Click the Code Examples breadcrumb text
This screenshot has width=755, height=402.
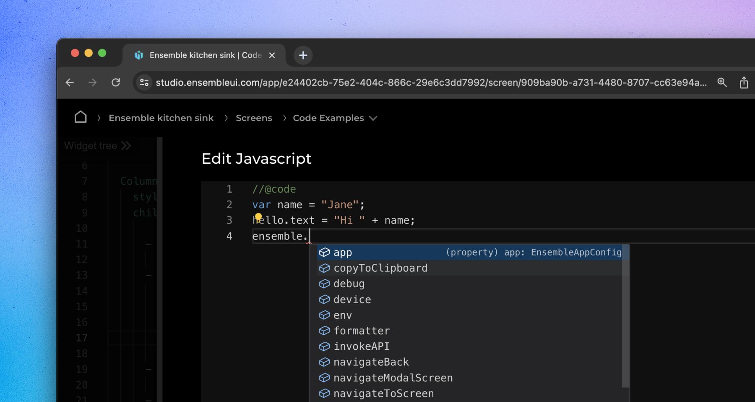pos(328,118)
